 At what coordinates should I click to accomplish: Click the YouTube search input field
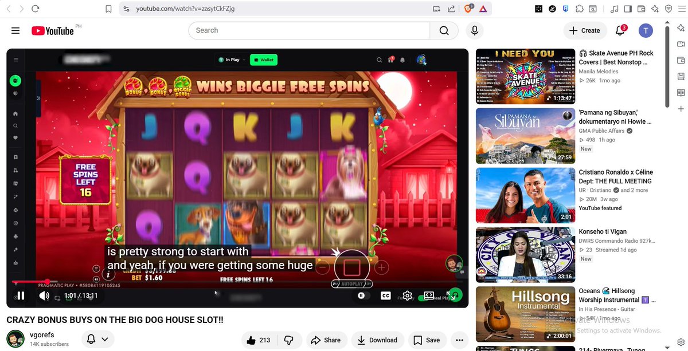(310, 30)
